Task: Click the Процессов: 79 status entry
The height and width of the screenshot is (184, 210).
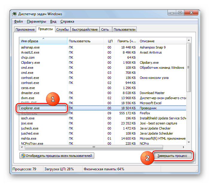Action: [24, 169]
